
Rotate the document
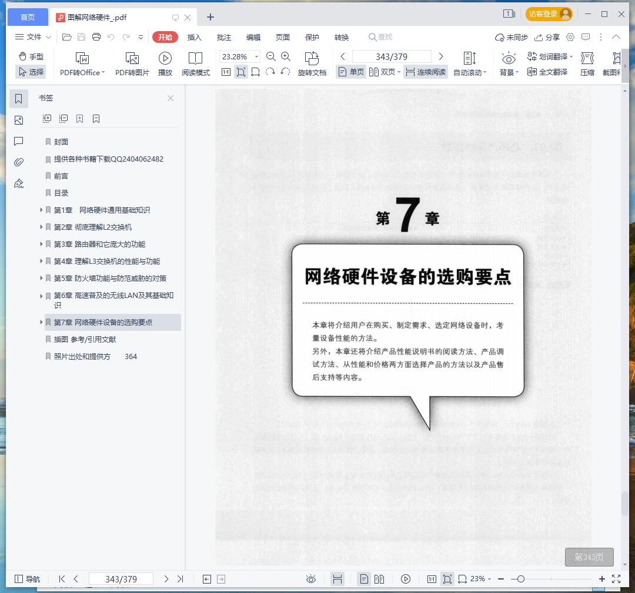pos(312,64)
